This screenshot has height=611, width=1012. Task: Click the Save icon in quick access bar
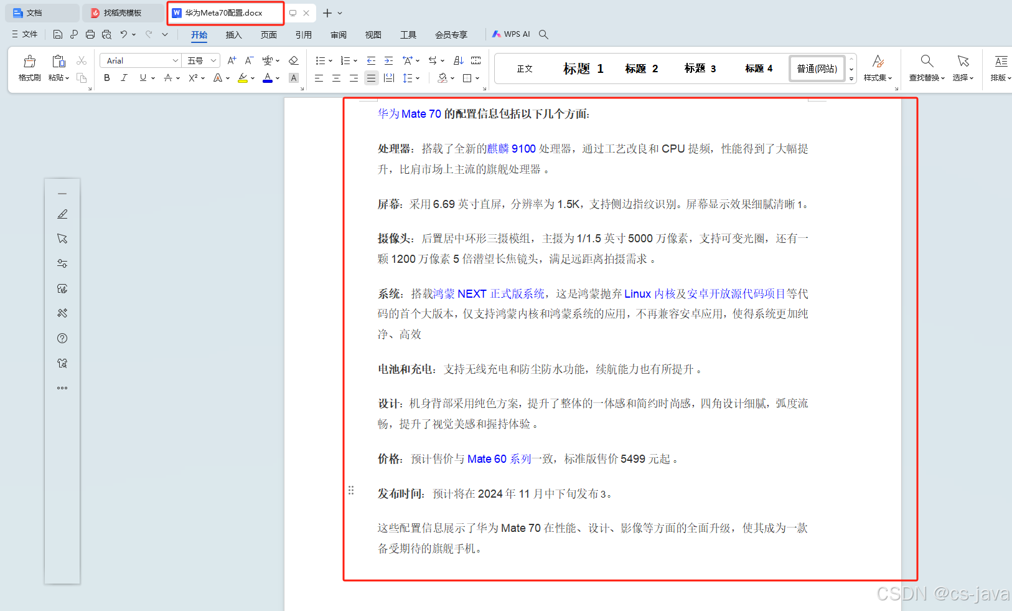point(58,34)
